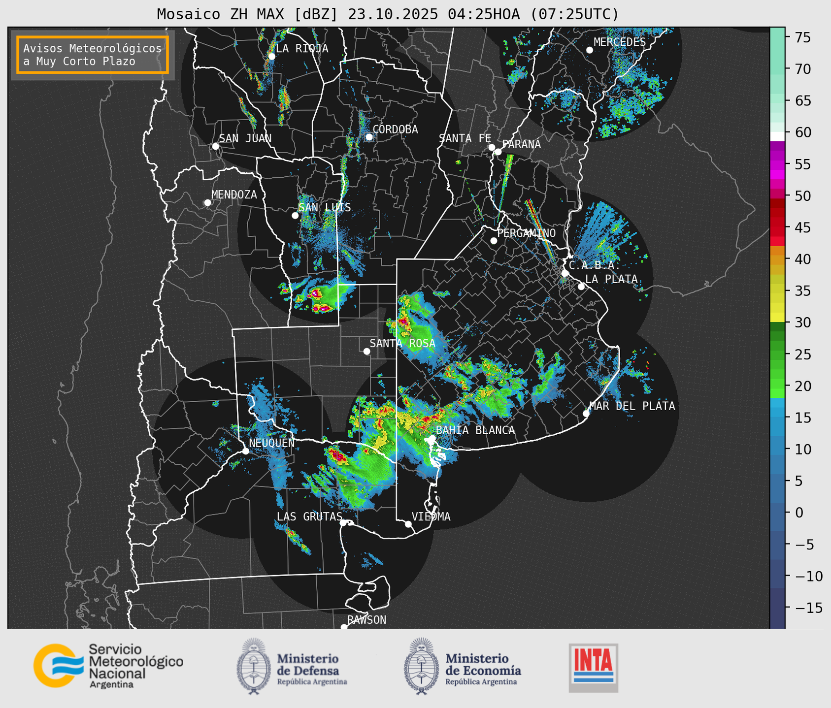Click the La Rioja city marker dot
The image size is (831, 708).
point(271,57)
